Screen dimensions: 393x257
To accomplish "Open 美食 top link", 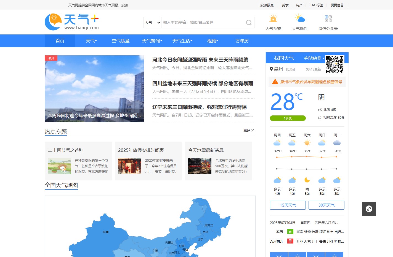I will pyautogui.click(x=285, y=5).
